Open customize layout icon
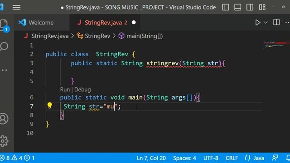Image resolution: width=290 pixels, height=163 pixels. [262, 7]
